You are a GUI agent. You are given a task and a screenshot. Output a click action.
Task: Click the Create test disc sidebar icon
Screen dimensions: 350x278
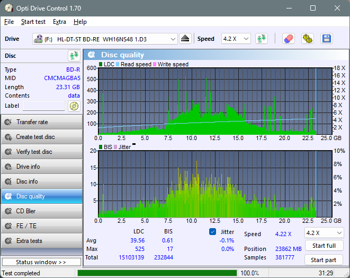8,137
